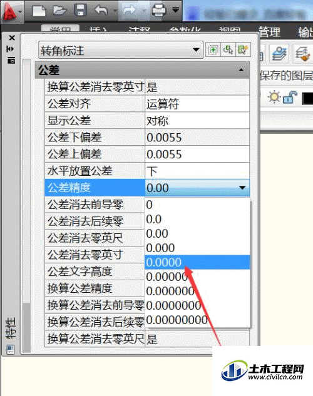Choose 0.00 in the precision list
313x396 pixels.
[197, 233]
